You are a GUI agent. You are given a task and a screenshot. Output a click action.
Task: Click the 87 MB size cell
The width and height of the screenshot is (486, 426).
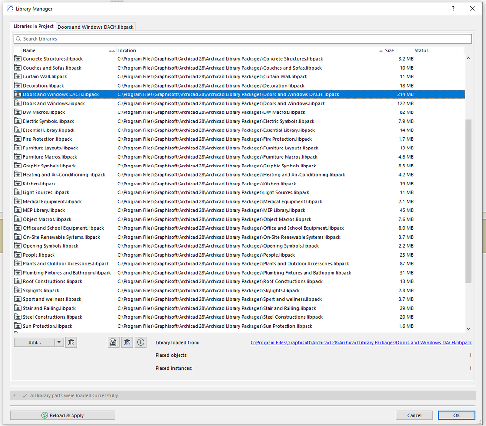tap(406, 264)
